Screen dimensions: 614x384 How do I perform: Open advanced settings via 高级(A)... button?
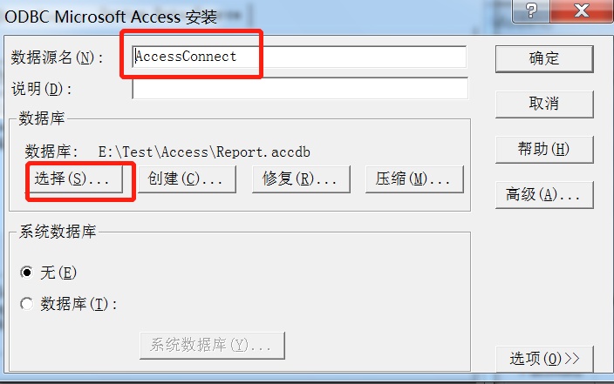544,194
